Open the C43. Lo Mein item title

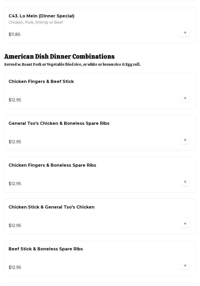pyautogui.click(x=42, y=16)
